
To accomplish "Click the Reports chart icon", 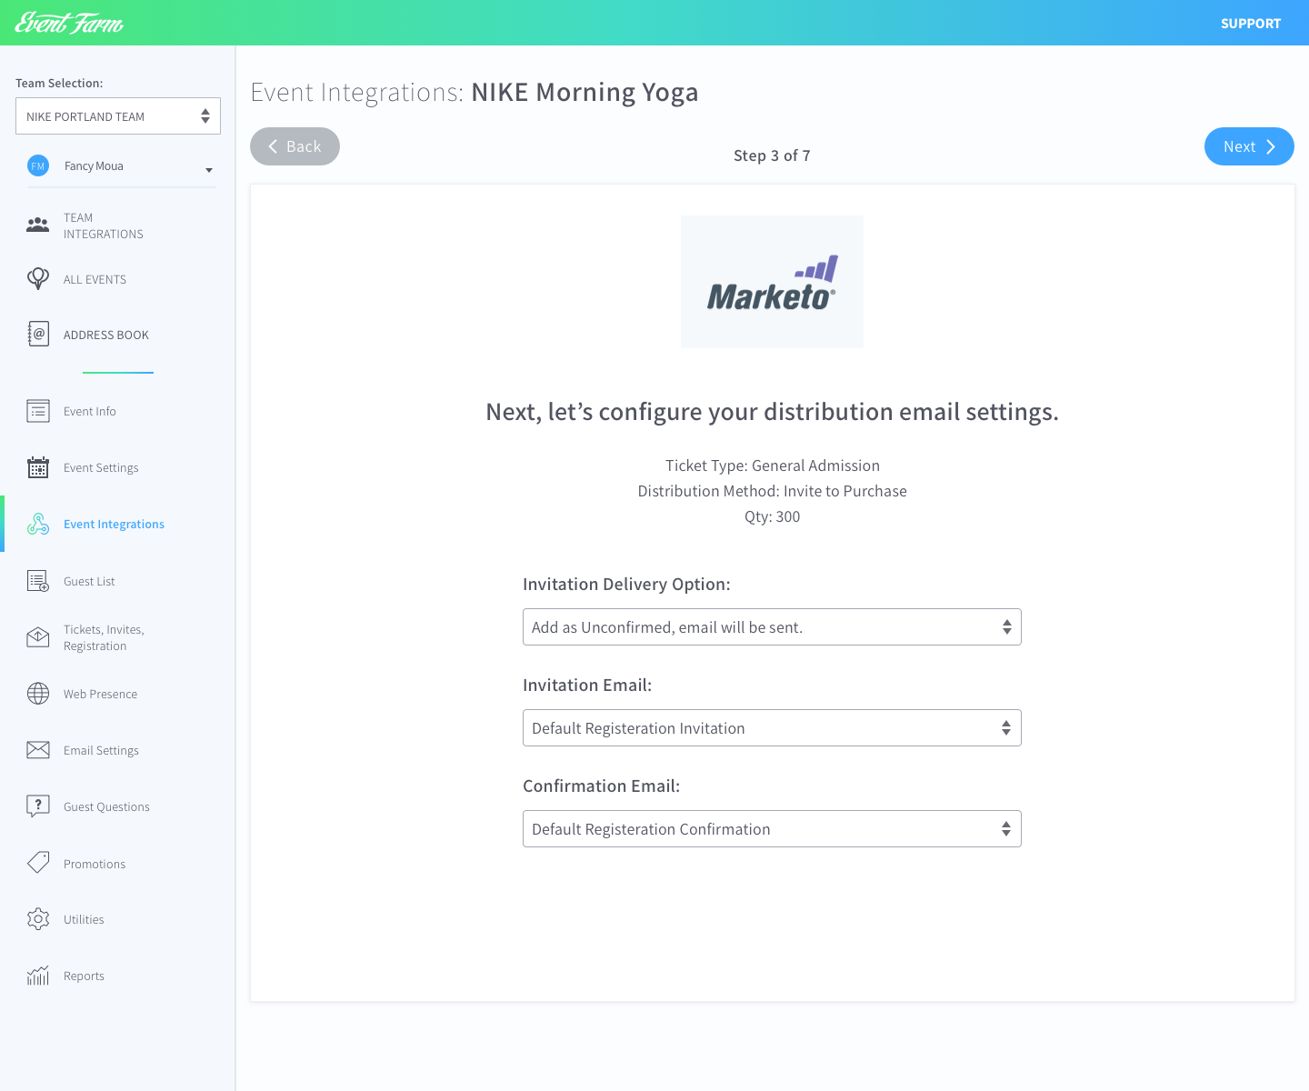I will tap(38, 976).
